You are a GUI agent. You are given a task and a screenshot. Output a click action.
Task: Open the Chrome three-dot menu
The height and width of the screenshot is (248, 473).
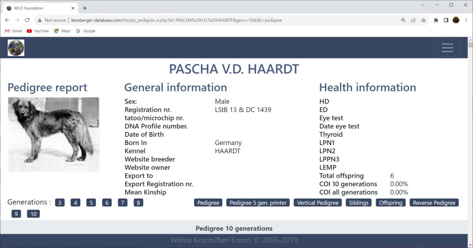(466, 20)
